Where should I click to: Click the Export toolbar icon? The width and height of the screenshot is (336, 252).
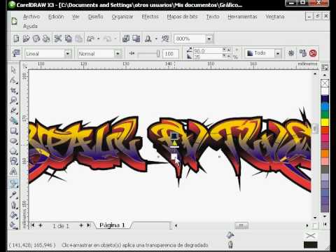tap(136, 38)
